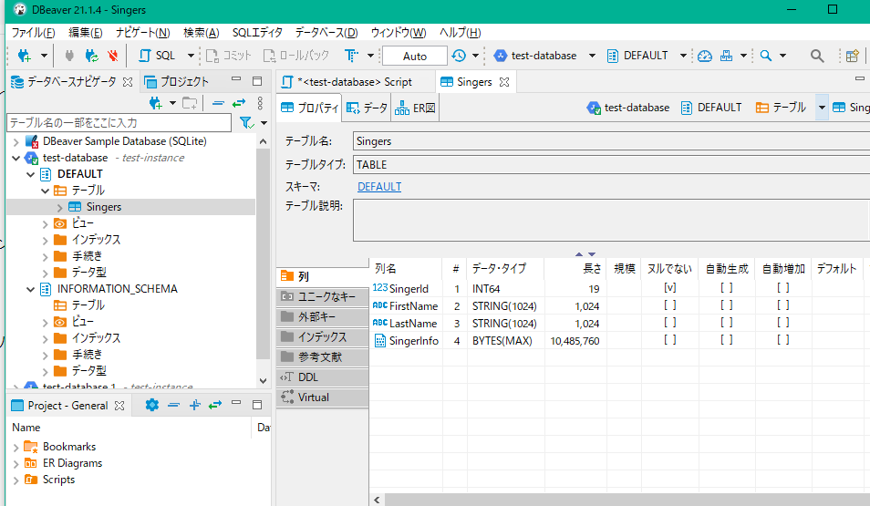Switch to the データ tab
The width and height of the screenshot is (870, 506).
point(367,108)
